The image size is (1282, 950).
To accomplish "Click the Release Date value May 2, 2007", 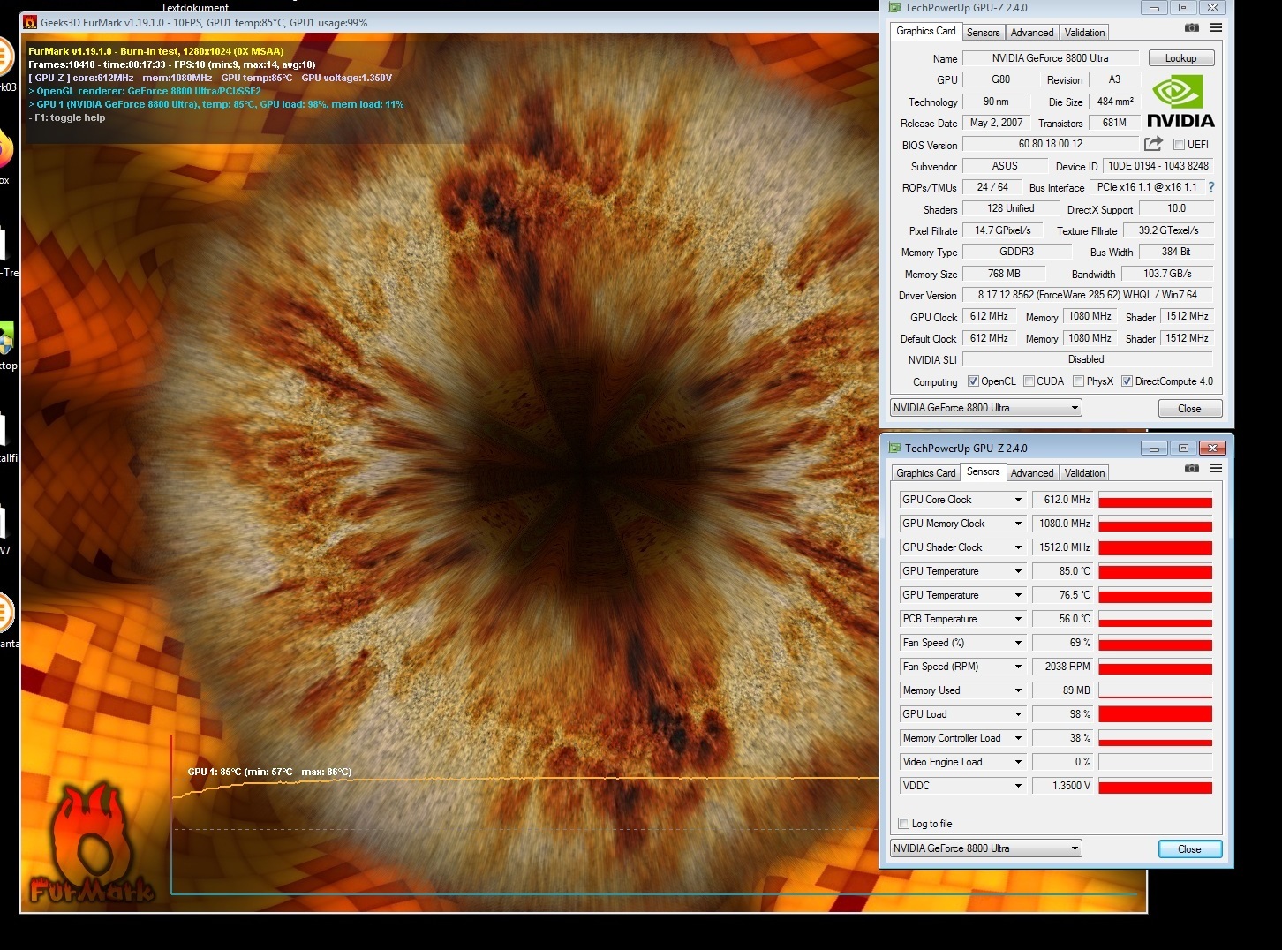I will click(x=996, y=123).
